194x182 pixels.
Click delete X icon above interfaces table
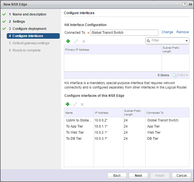point(82,104)
